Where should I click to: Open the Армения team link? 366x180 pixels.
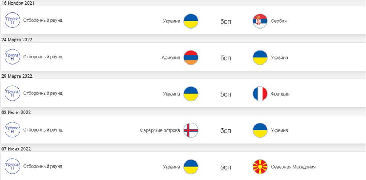tap(171, 58)
